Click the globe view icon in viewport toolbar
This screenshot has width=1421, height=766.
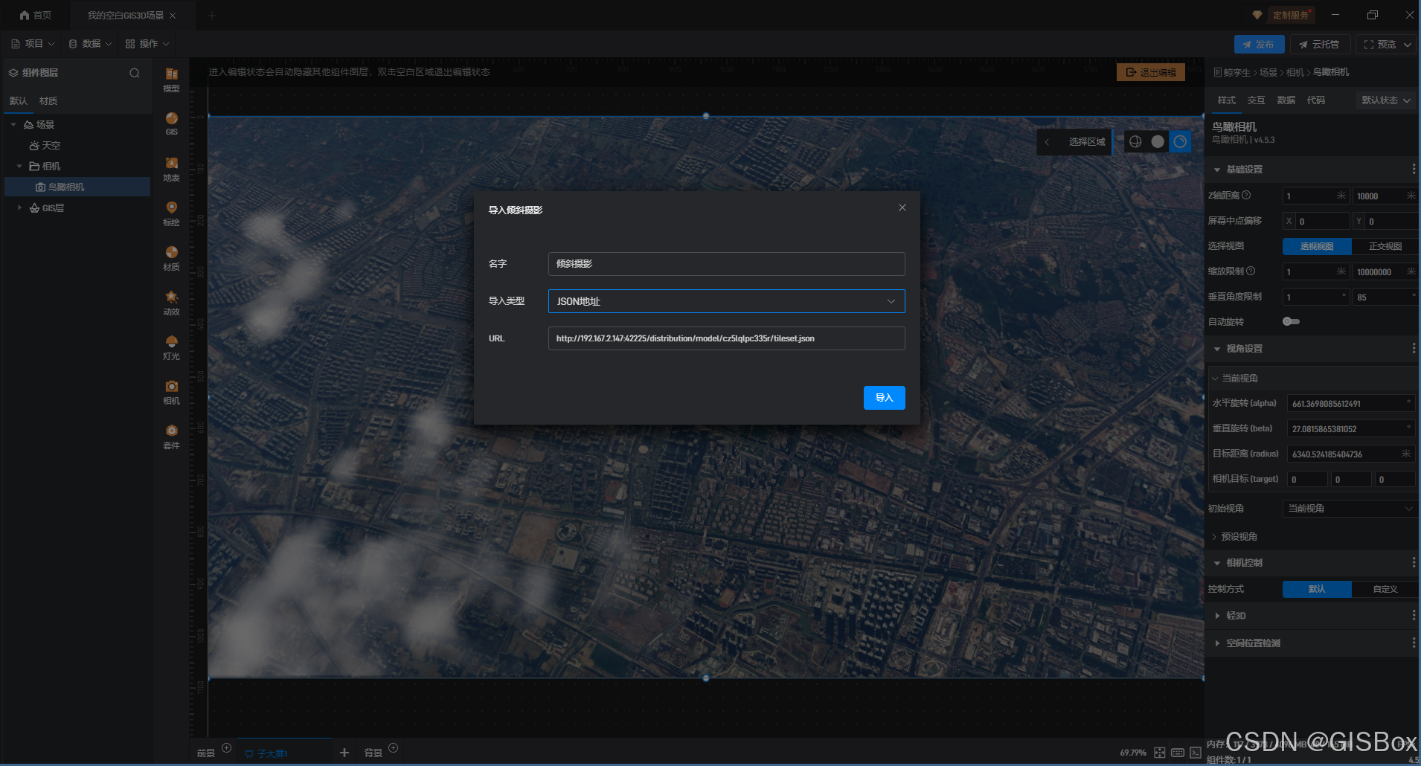[1135, 141]
